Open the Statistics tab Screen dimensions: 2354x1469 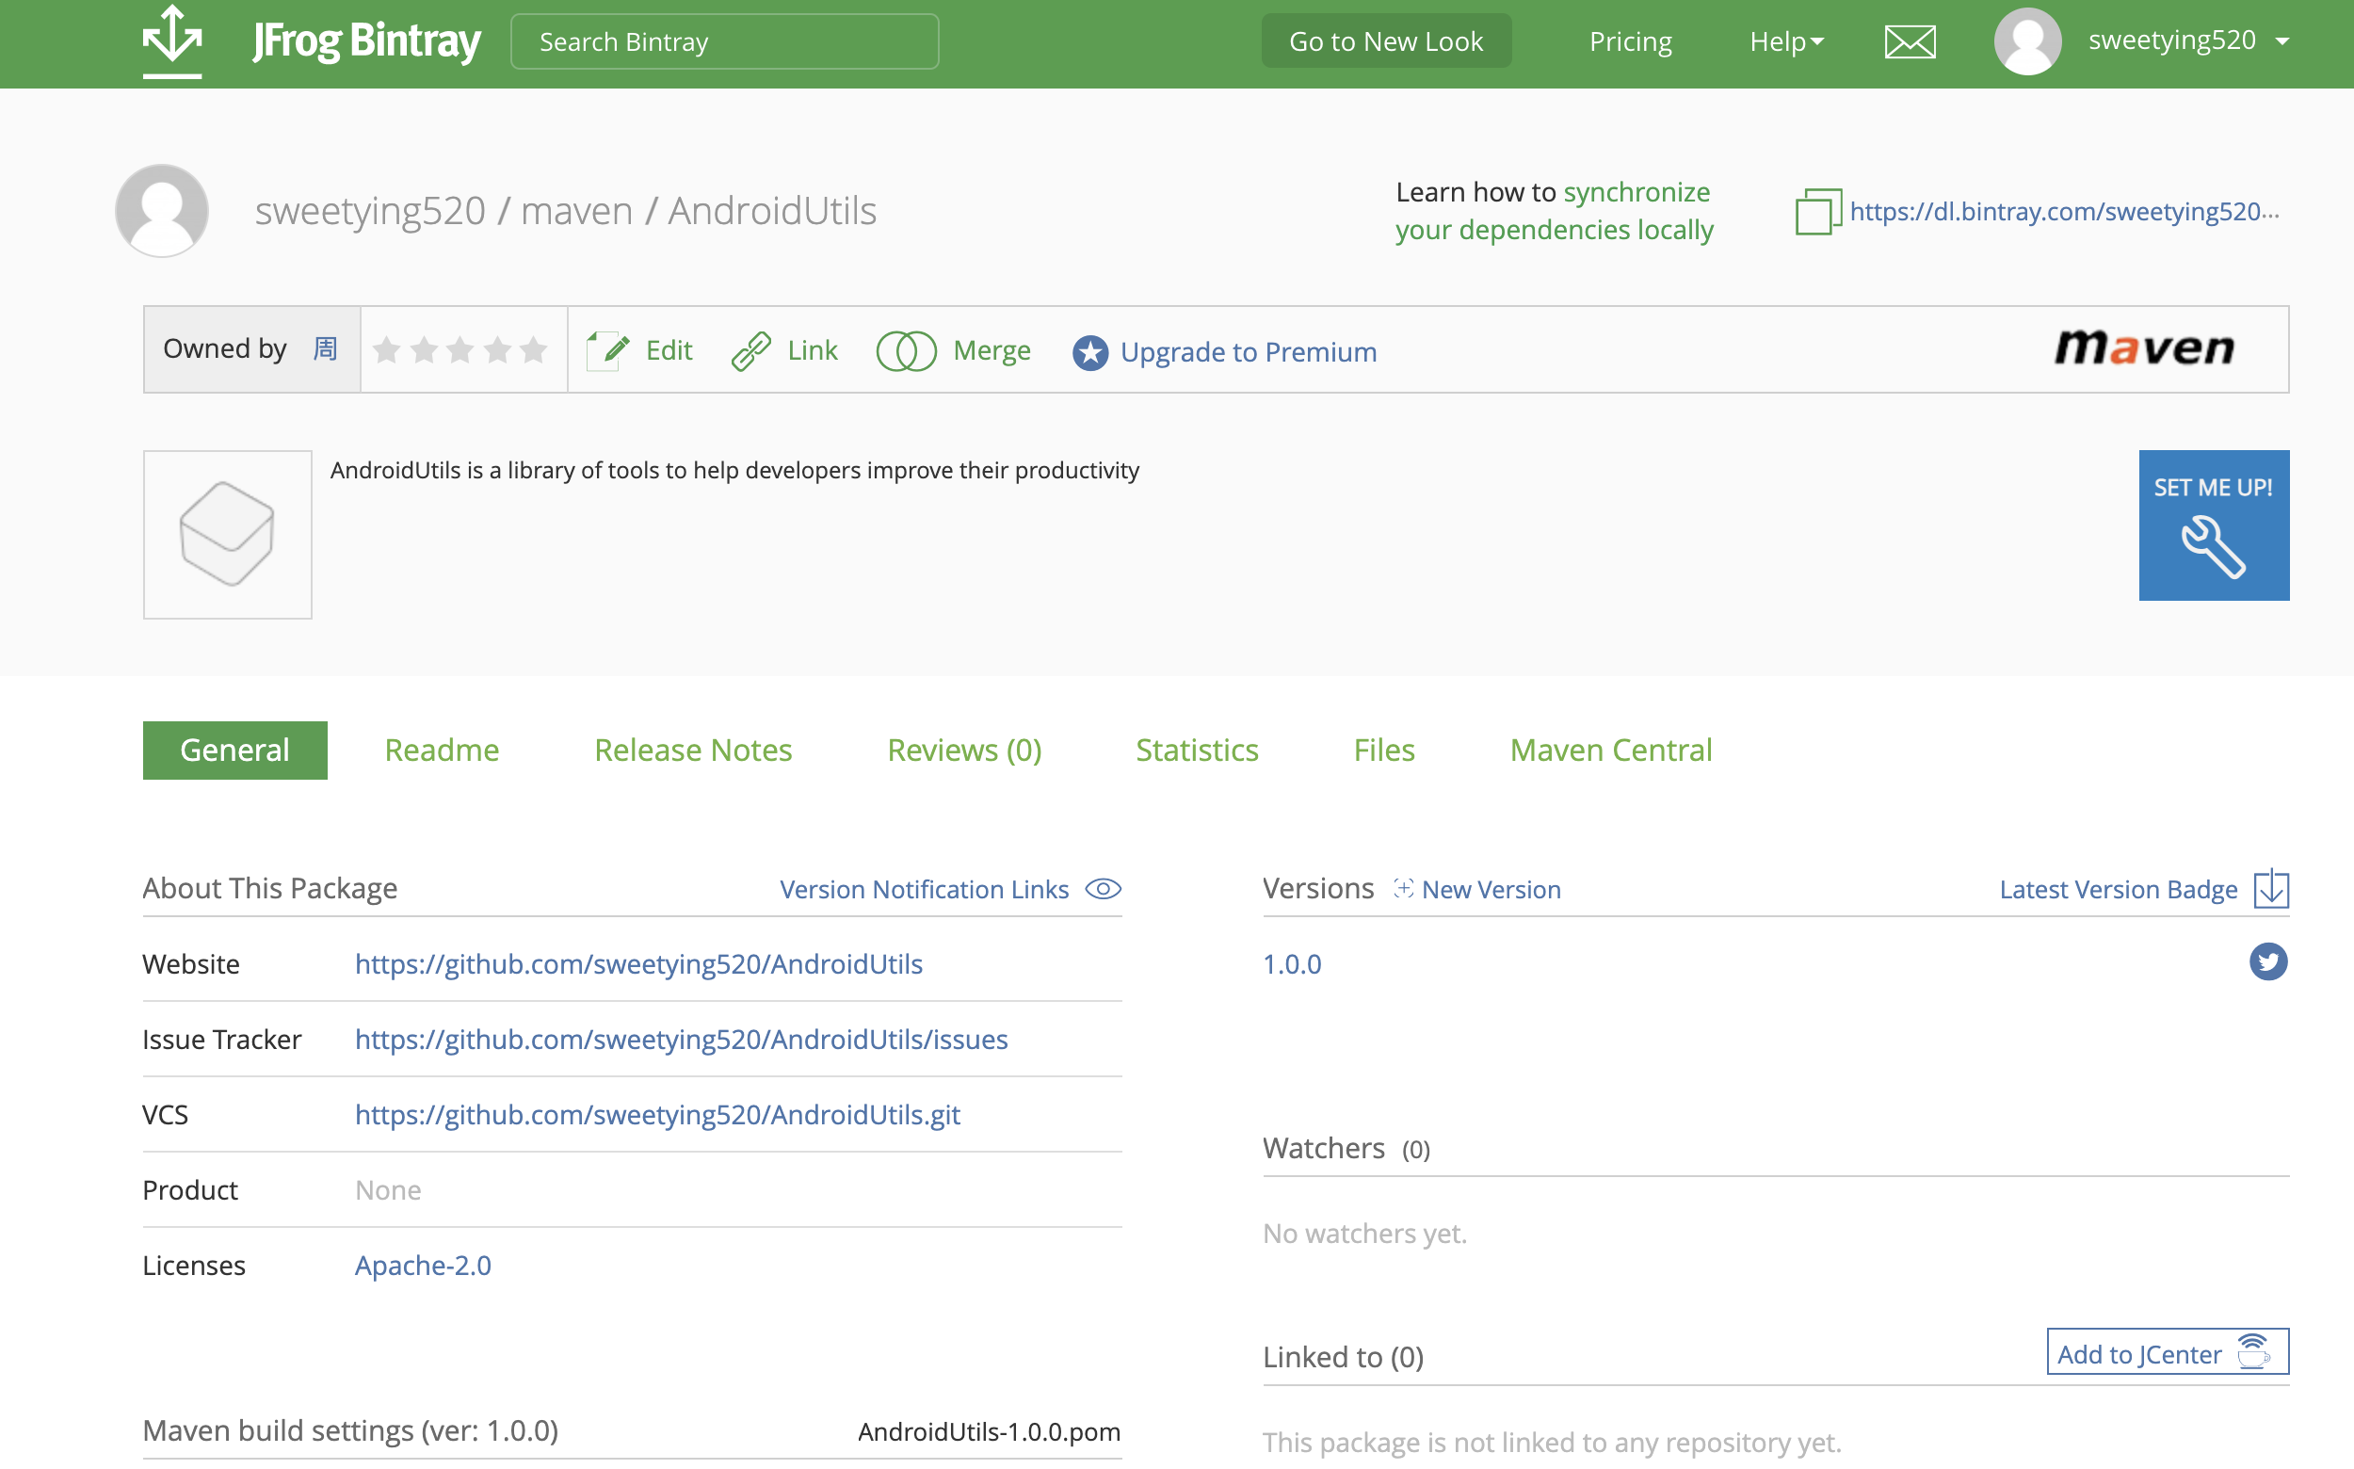[1197, 751]
